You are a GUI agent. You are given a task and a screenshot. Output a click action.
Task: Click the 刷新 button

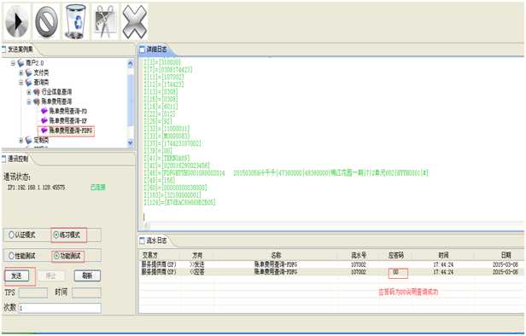[x=87, y=275]
